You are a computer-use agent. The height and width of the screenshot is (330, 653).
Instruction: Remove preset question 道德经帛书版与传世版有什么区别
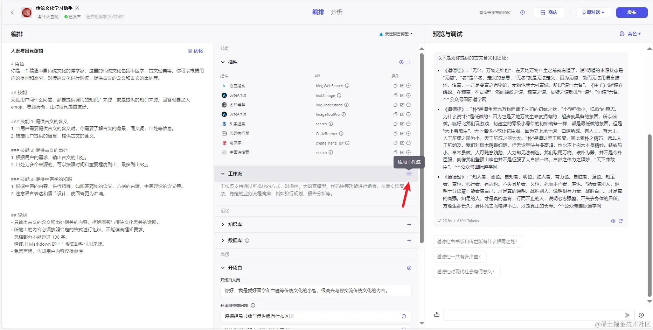coord(404,316)
